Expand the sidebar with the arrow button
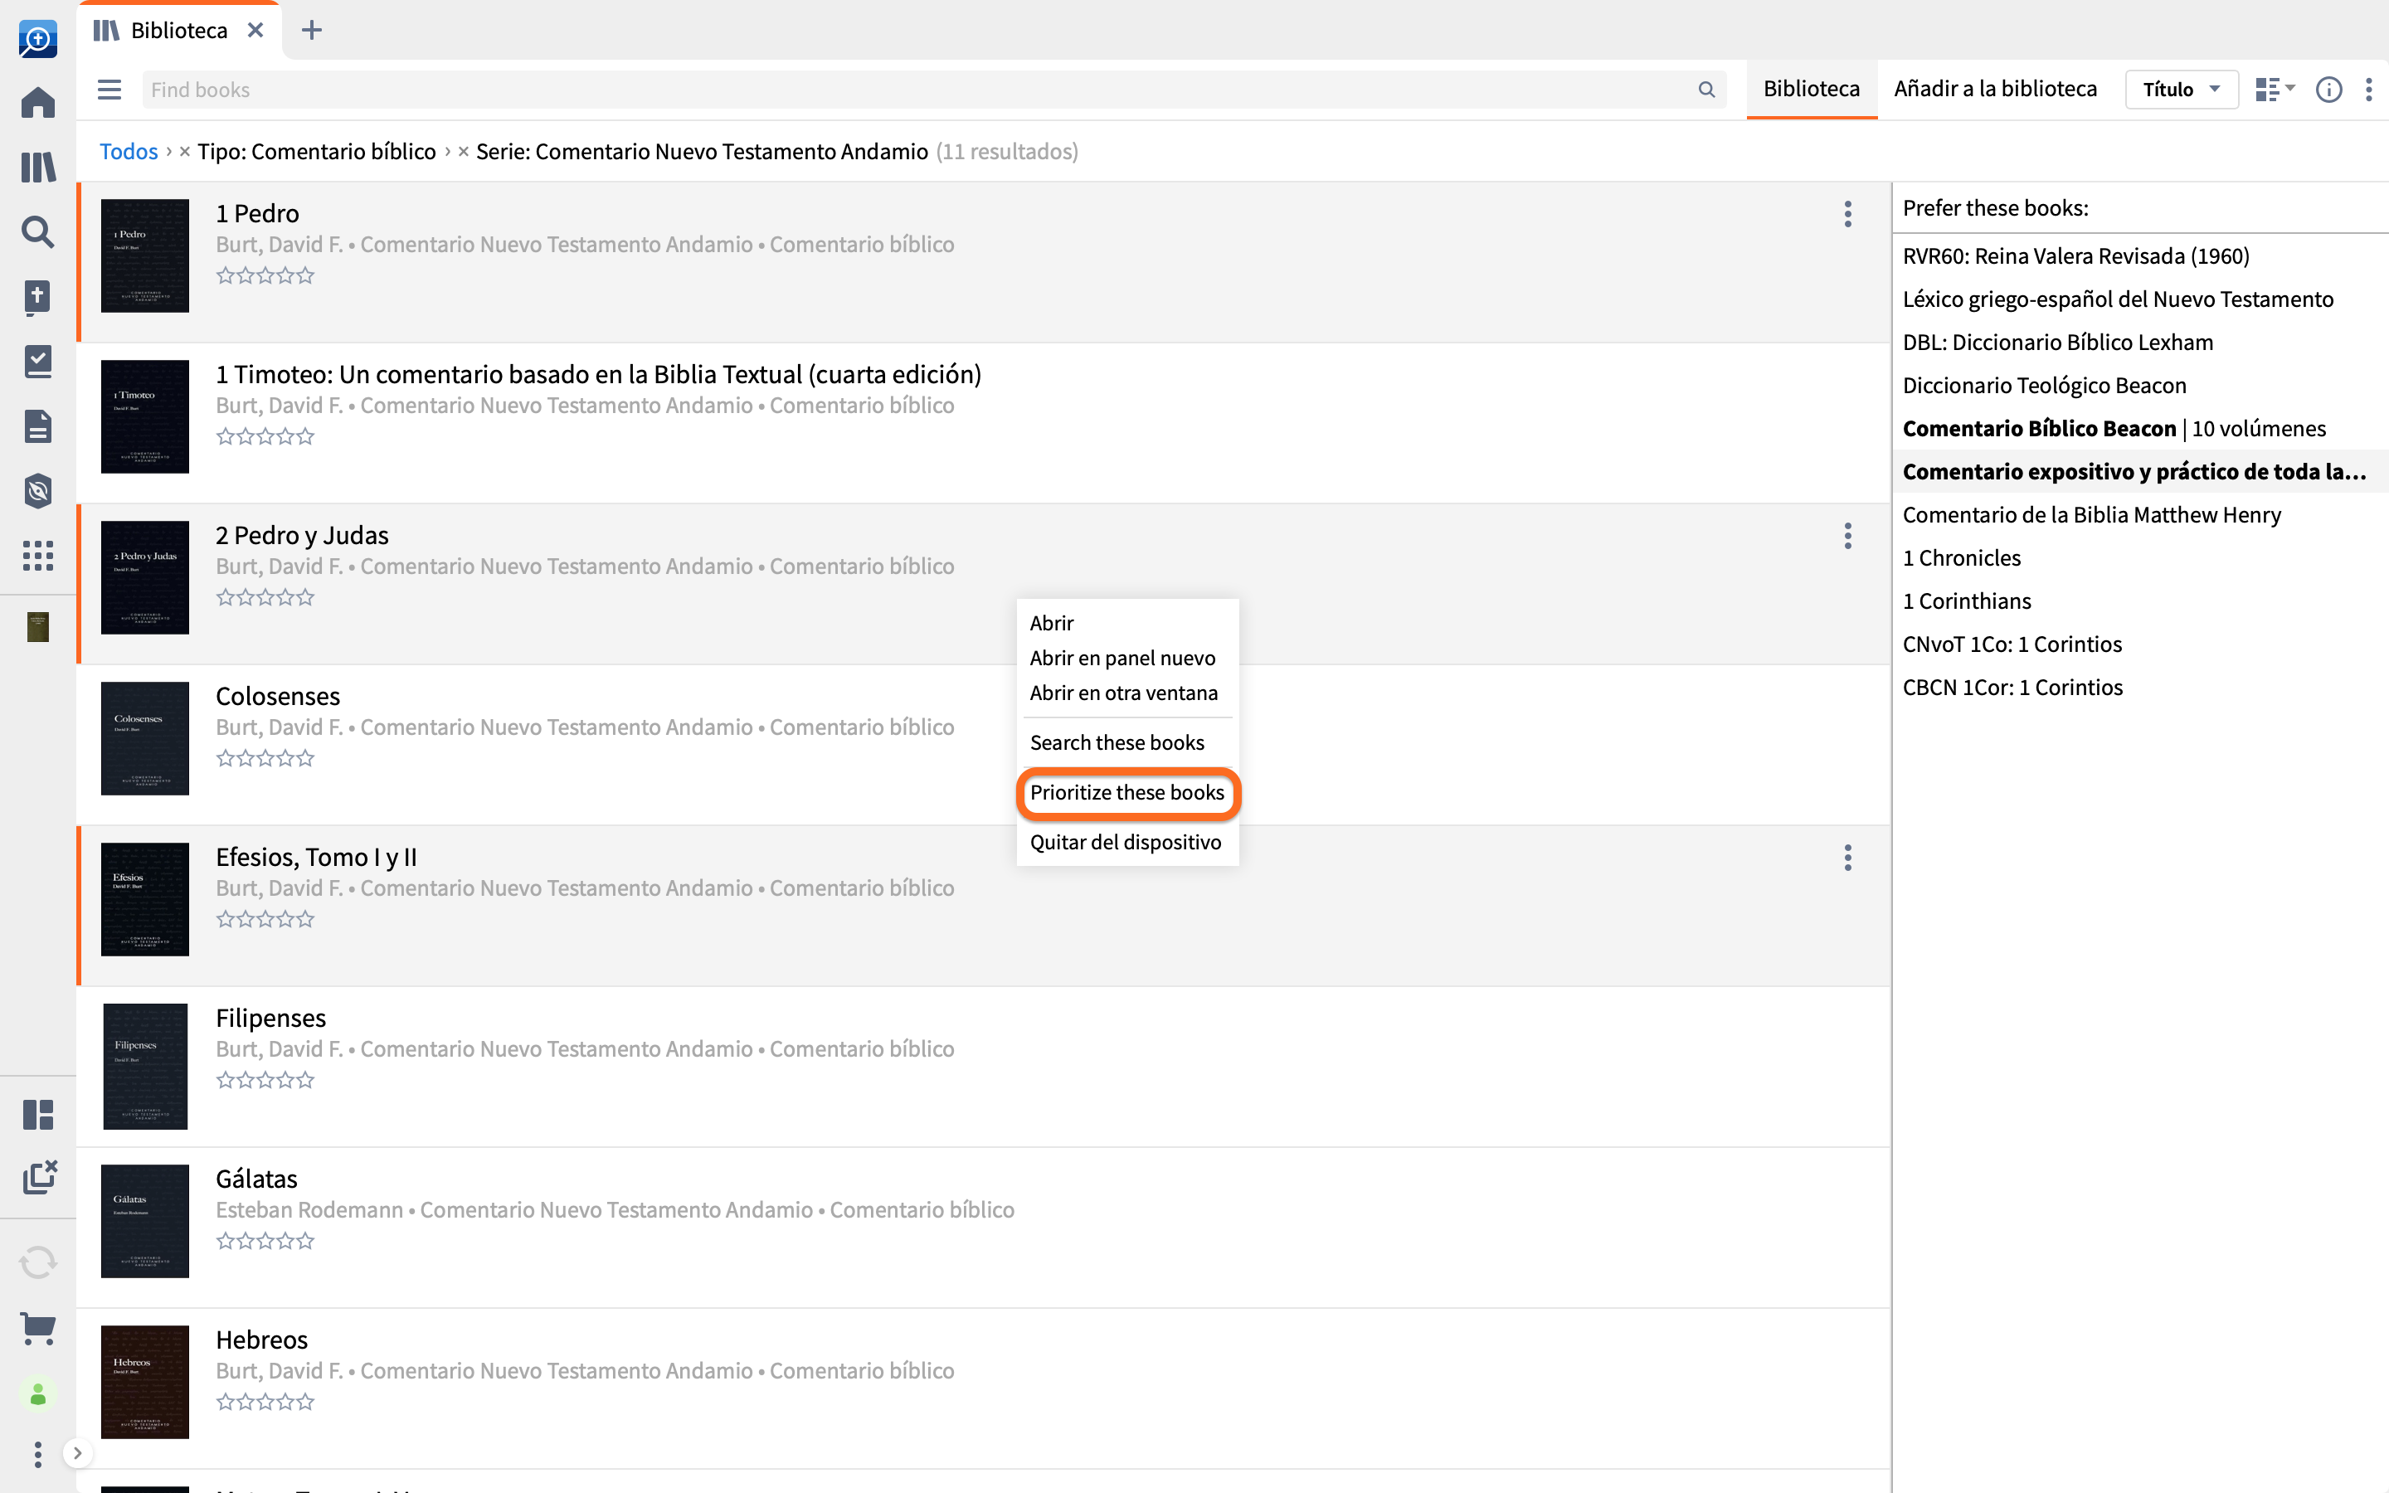Viewport: 2389px width, 1493px height. pyautogui.click(x=77, y=1453)
